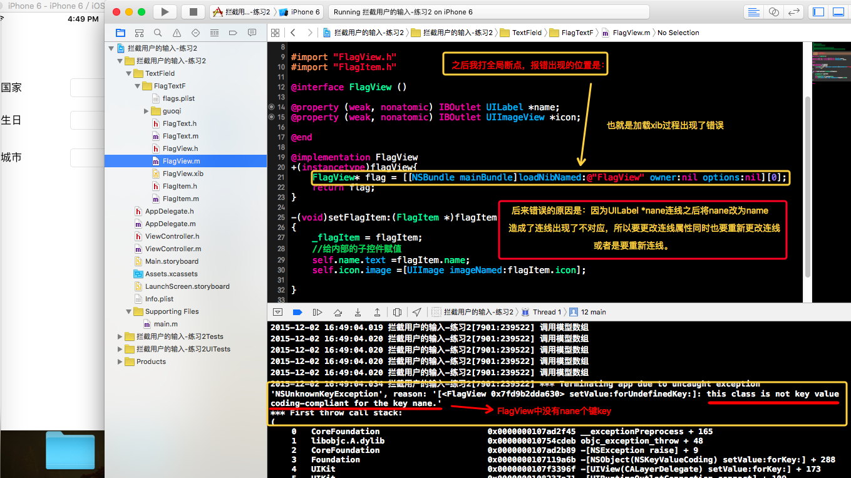Click the text field next to 城市 in simulator

click(x=86, y=157)
